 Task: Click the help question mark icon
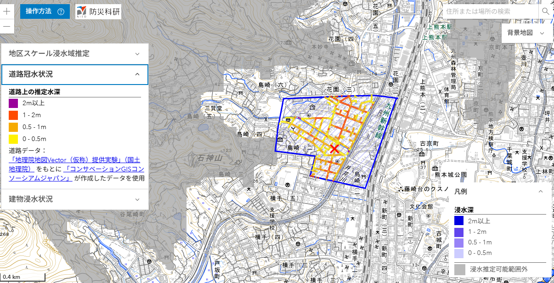[61, 12]
